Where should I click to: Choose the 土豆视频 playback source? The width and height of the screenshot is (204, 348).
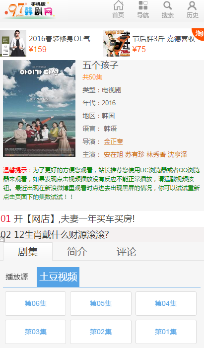point(58,277)
